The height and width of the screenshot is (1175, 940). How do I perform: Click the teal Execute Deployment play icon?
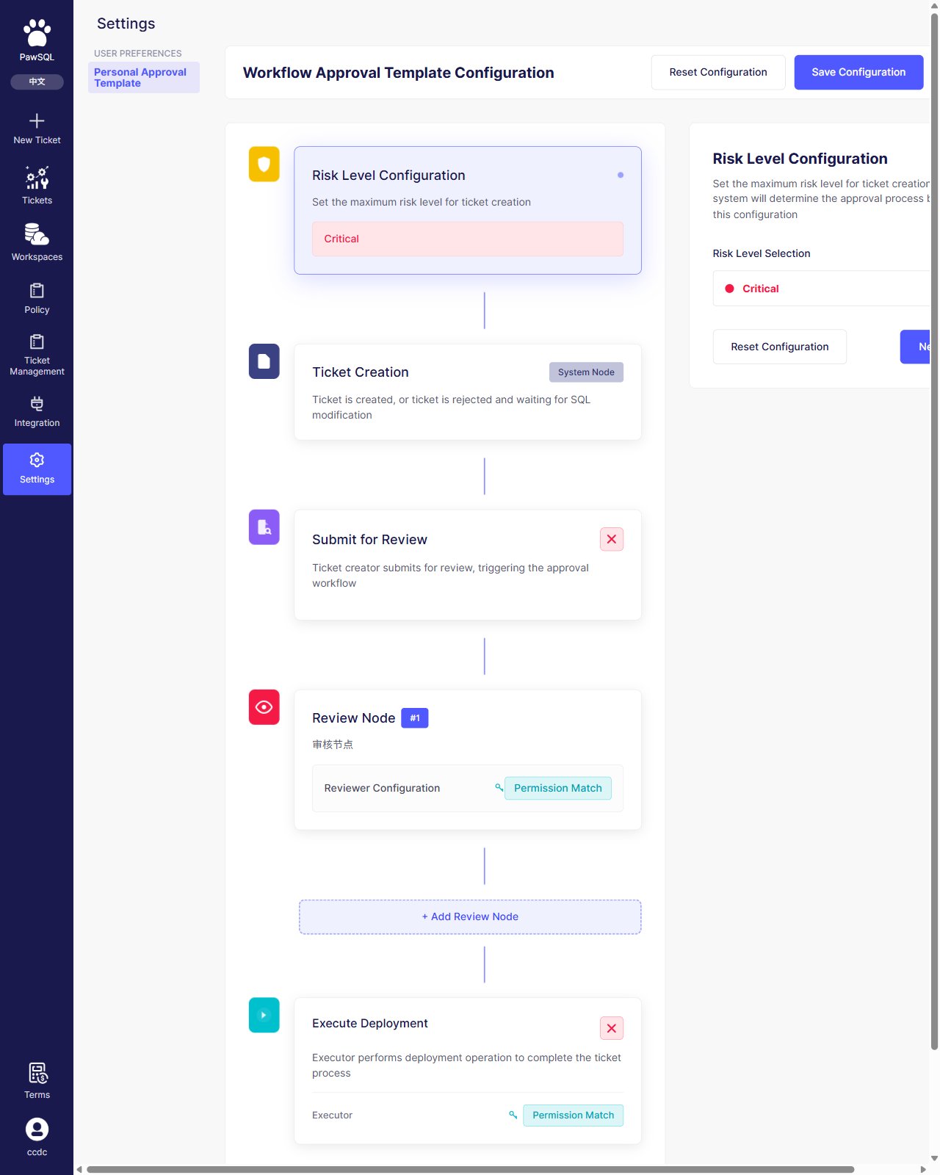[264, 1015]
